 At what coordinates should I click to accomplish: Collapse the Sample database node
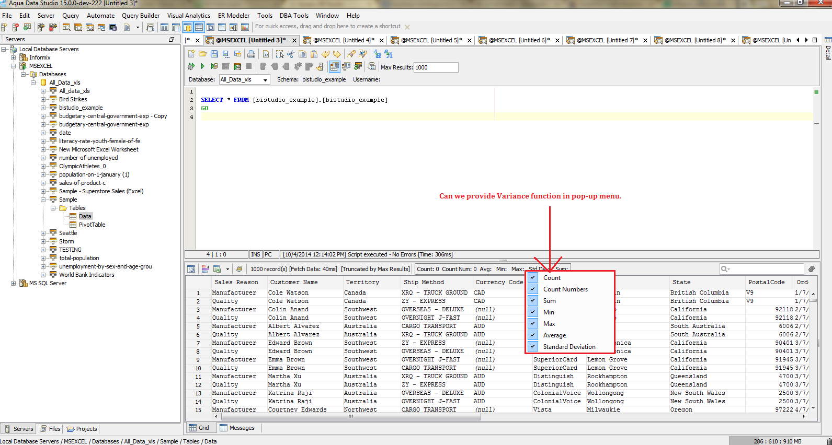[43, 200]
